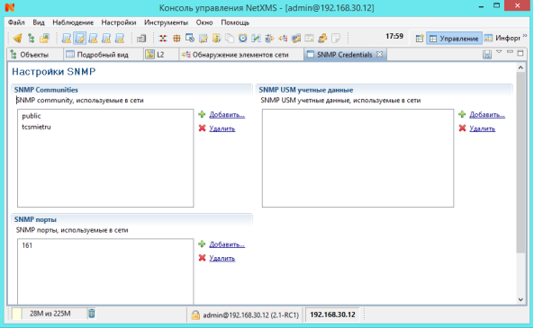534x328 pixels.
Task: Click the network discovery toolbar icon
Action: click(x=283, y=38)
